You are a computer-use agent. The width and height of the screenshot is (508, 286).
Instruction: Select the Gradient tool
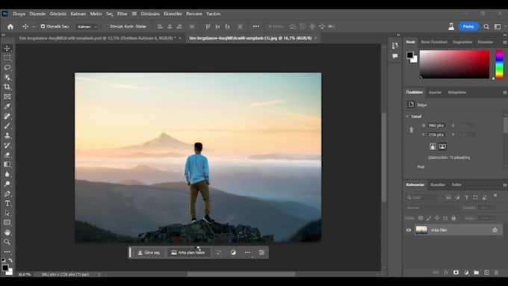pyautogui.click(x=7, y=164)
